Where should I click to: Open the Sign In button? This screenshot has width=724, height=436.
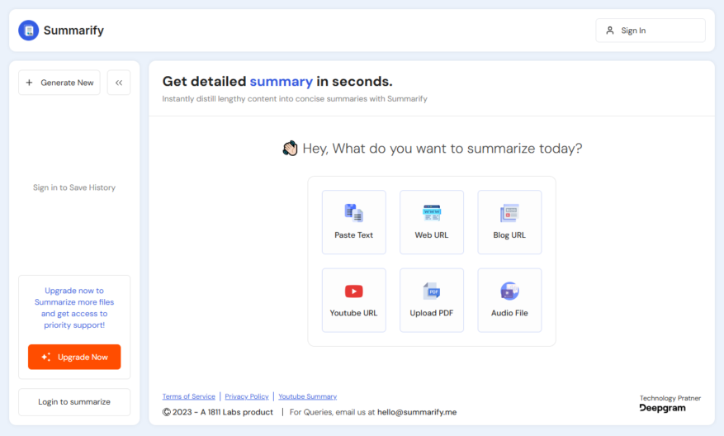tap(651, 31)
